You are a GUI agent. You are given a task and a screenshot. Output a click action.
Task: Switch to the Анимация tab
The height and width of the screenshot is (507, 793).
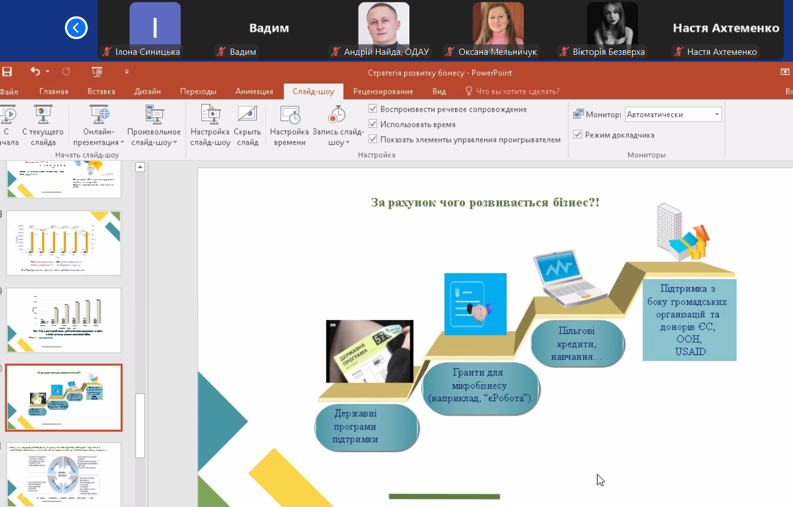254,91
